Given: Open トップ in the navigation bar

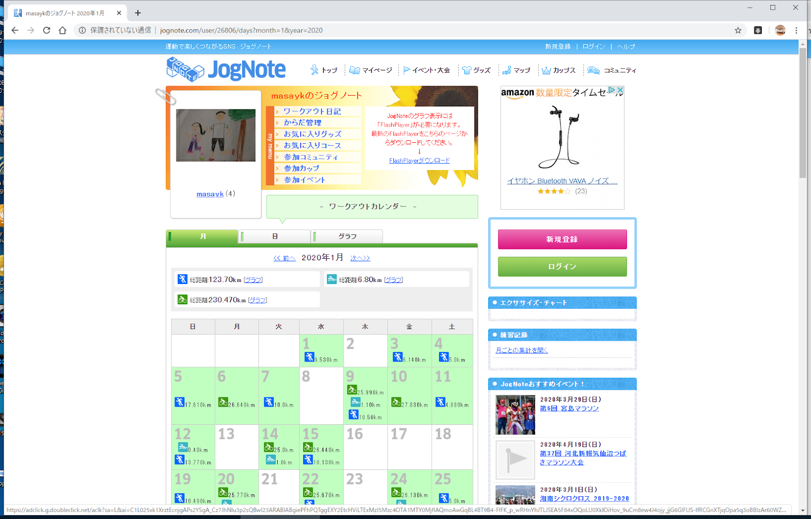Looking at the screenshot, I should tap(324, 70).
